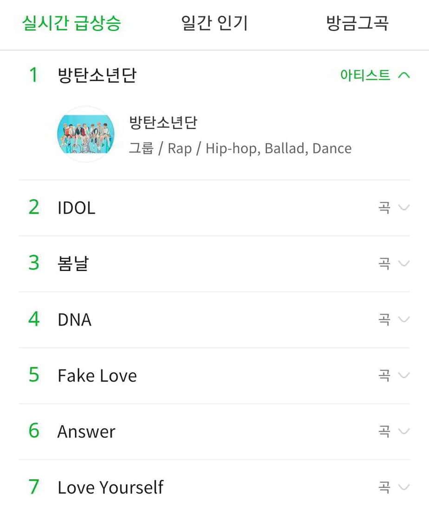Open the Answer term at rank 6
The width and height of the screenshot is (429, 515).
86,431
